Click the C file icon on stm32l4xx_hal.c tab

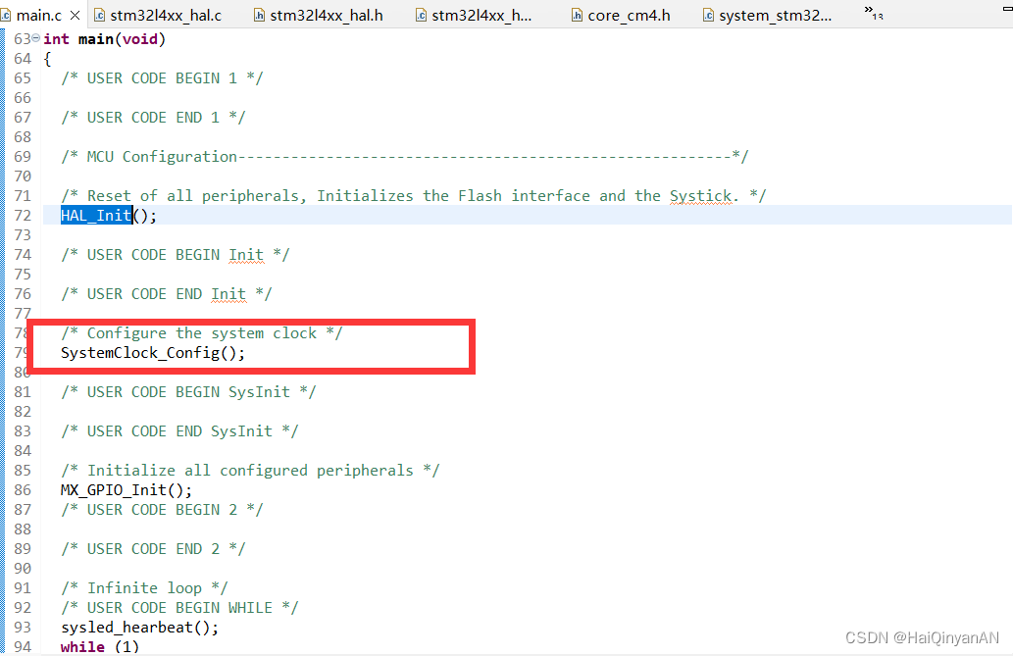coord(101,15)
